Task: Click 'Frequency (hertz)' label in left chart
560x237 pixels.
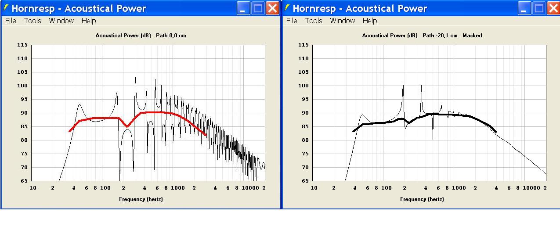Action: (x=141, y=199)
